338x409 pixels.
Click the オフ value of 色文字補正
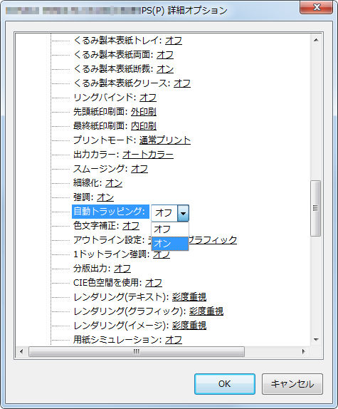coord(131,226)
